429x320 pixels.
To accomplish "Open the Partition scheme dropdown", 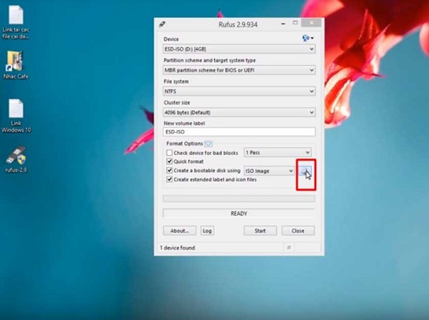I will 239,70.
